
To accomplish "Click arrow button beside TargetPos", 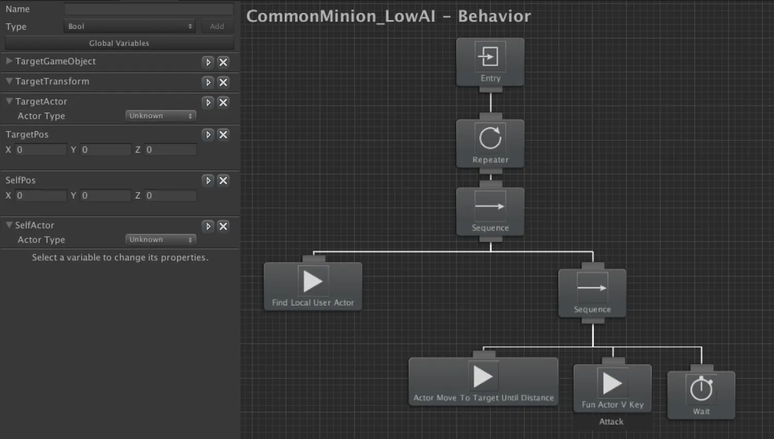I will coord(208,135).
